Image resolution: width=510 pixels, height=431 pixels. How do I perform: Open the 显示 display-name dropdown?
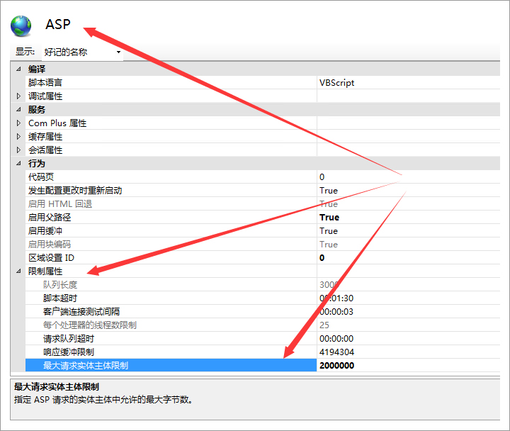point(82,52)
